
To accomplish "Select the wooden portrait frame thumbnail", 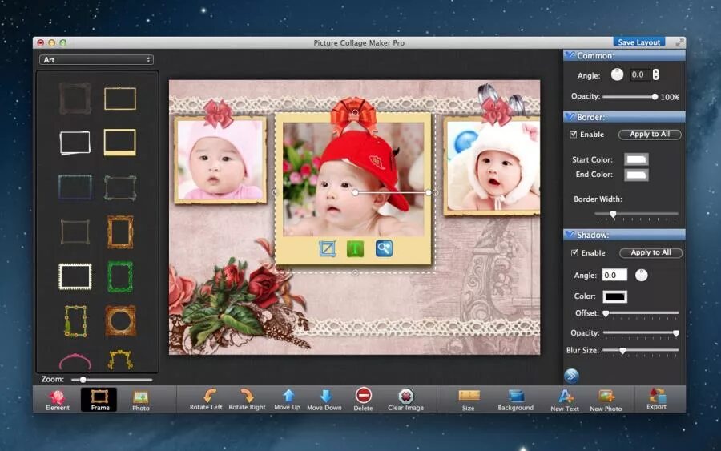I will (120, 232).
